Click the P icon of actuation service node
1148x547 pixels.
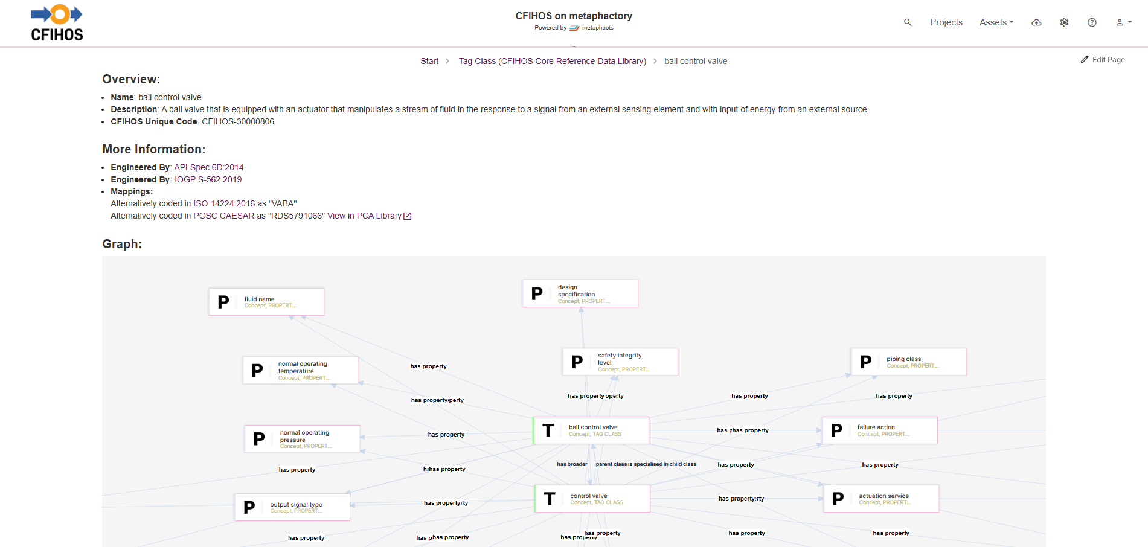click(838, 499)
